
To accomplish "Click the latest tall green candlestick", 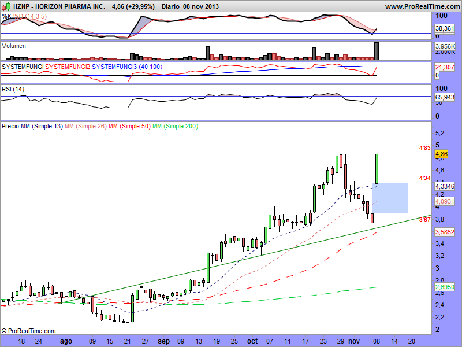I will pos(377,169).
